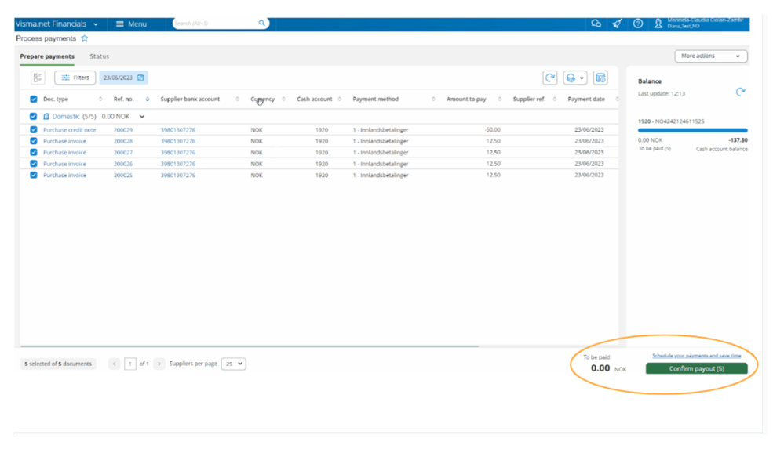Uncheck Purchase credit note 200029 checkbox

pyautogui.click(x=34, y=130)
